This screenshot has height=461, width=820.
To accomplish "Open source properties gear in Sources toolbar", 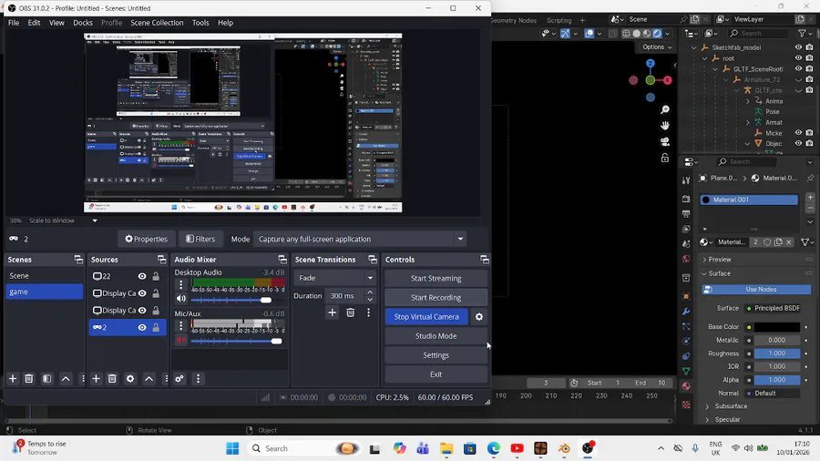I will click(x=130, y=378).
